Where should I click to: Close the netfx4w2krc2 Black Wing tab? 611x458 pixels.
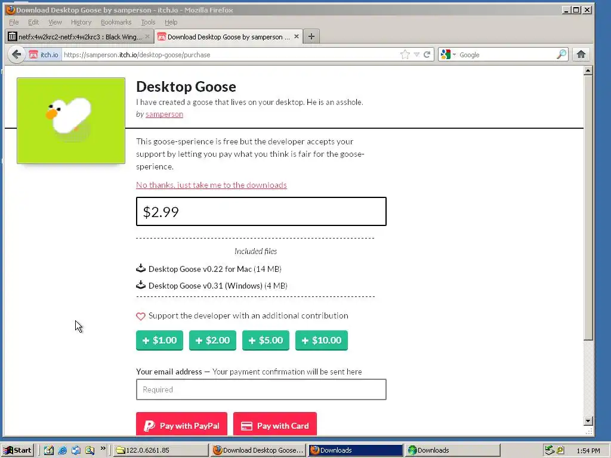(x=147, y=36)
